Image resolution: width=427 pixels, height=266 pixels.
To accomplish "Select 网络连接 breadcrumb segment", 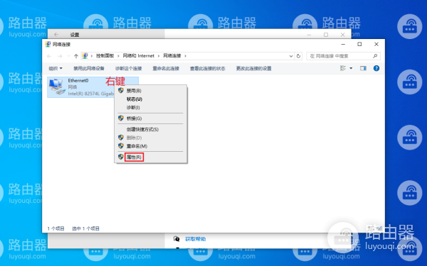I will (x=172, y=56).
